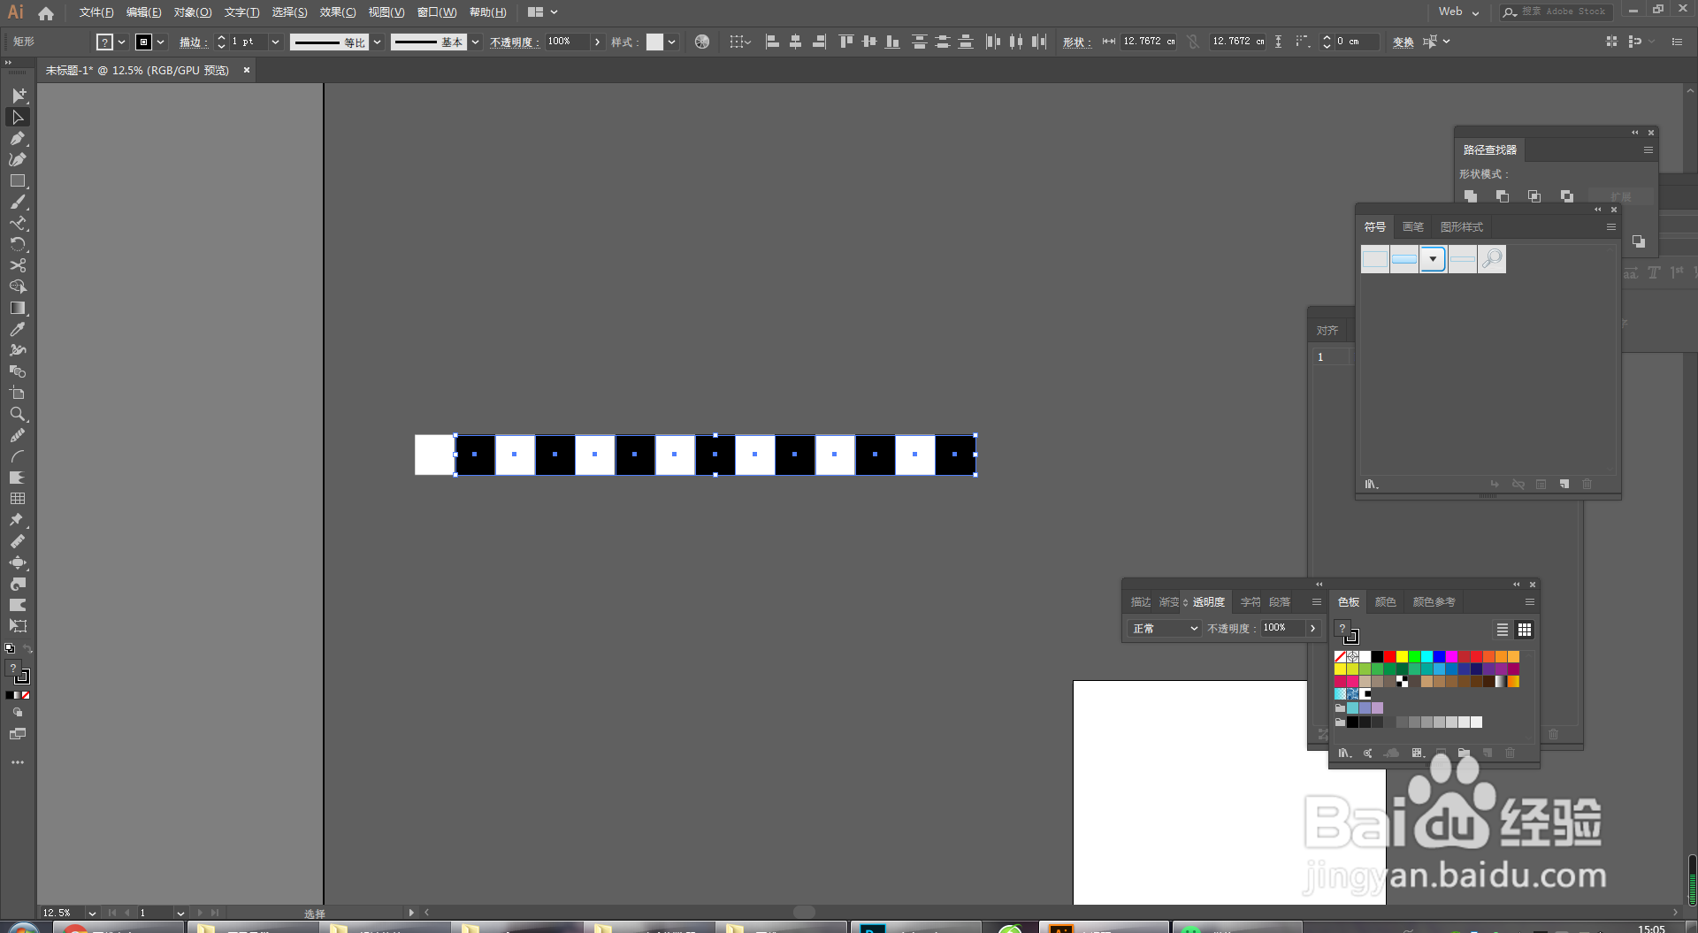Screen dimensions: 1698x933
Task: Click Pathfinder Intersect icon
Action: (1534, 196)
